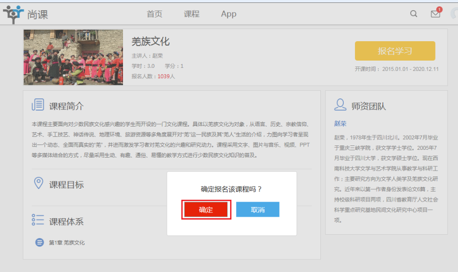Click the 羌族文化 course thumbnail image
Image resolution: width=458 pixels, height=272 pixels.
(73, 57)
